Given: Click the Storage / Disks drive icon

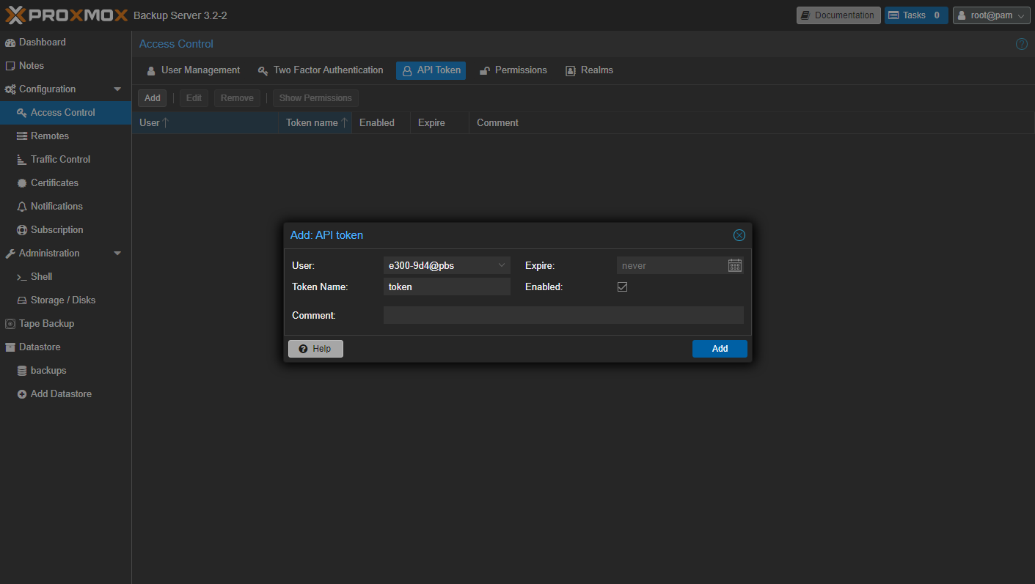Looking at the screenshot, I should pyautogui.click(x=22, y=300).
